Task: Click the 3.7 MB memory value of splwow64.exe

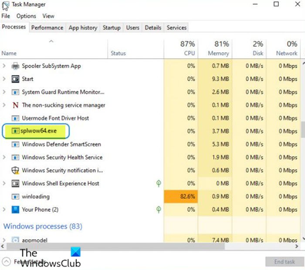Action: coord(220,131)
